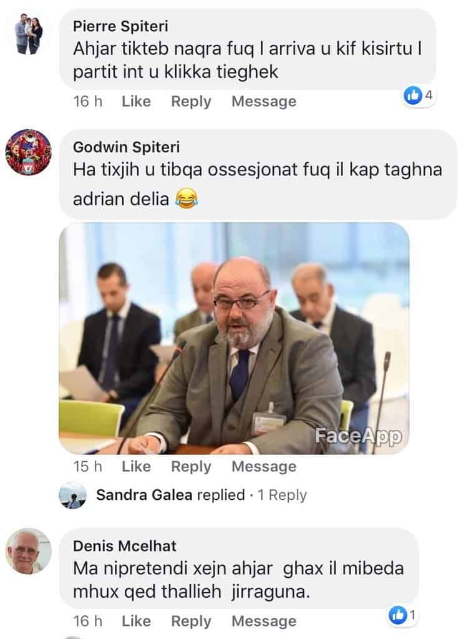Reply to Godwin Spiteri's comment
This screenshot has width=466, height=639.
tap(191, 467)
